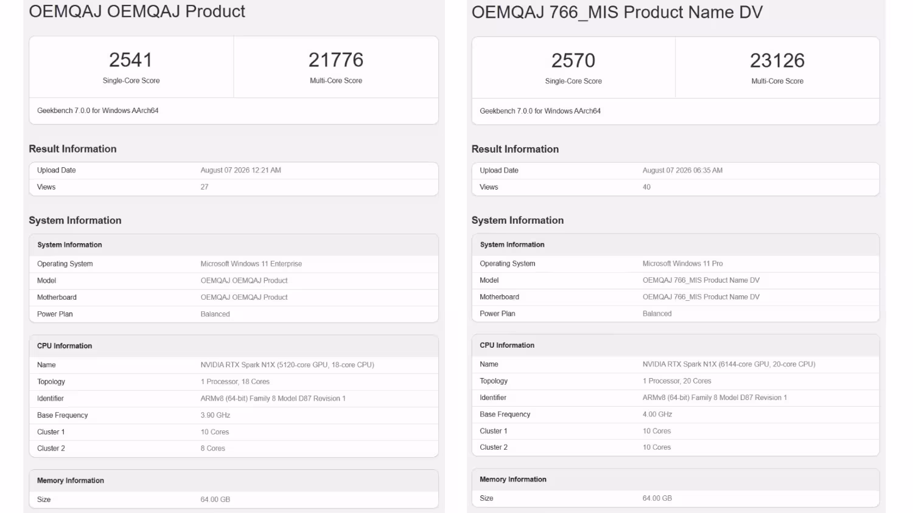Click the single-core score value 2541
Image resolution: width=913 pixels, height=513 pixels.
coord(131,60)
